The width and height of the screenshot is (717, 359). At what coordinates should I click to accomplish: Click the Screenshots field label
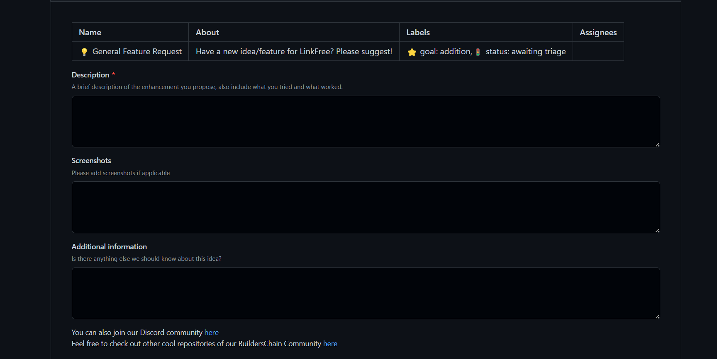pos(91,161)
